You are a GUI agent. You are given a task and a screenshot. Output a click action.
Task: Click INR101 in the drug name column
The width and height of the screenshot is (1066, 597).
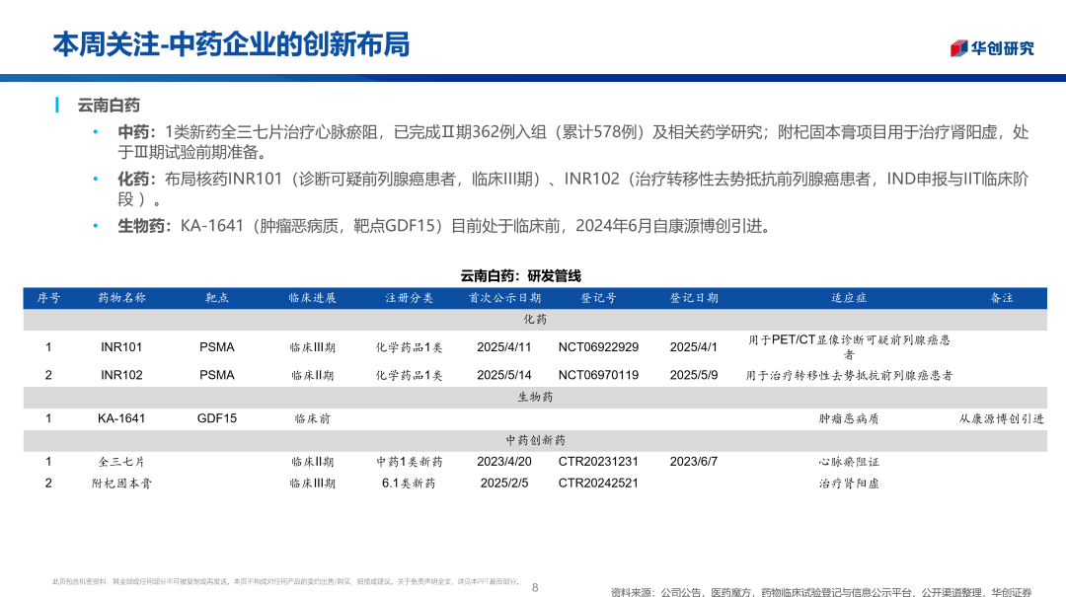click(x=121, y=347)
